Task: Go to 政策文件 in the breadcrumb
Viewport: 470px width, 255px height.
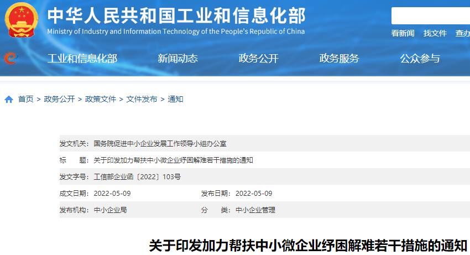Action: coord(101,99)
